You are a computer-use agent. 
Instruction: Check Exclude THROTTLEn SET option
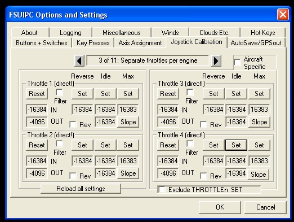click(162, 189)
